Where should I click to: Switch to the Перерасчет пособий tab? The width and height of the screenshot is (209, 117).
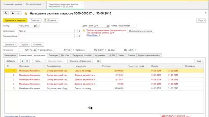[82, 55]
